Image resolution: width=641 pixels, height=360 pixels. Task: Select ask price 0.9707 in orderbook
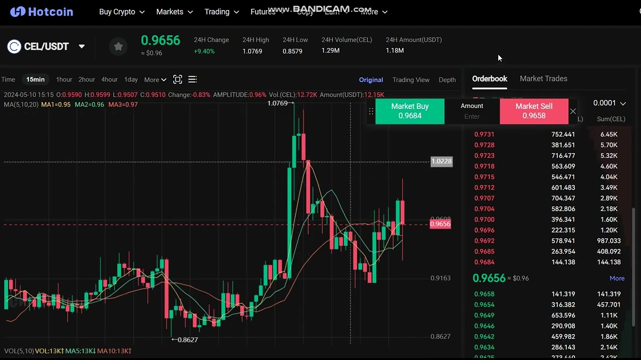tap(484, 198)
